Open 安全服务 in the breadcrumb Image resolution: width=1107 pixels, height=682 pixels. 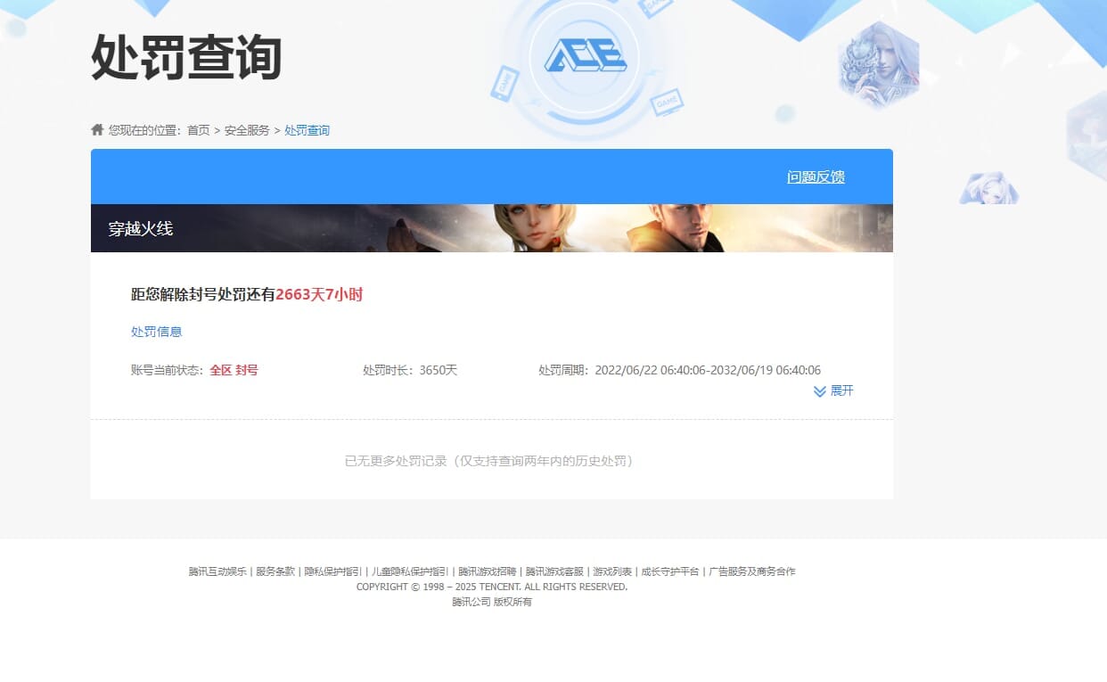(247, 130)
